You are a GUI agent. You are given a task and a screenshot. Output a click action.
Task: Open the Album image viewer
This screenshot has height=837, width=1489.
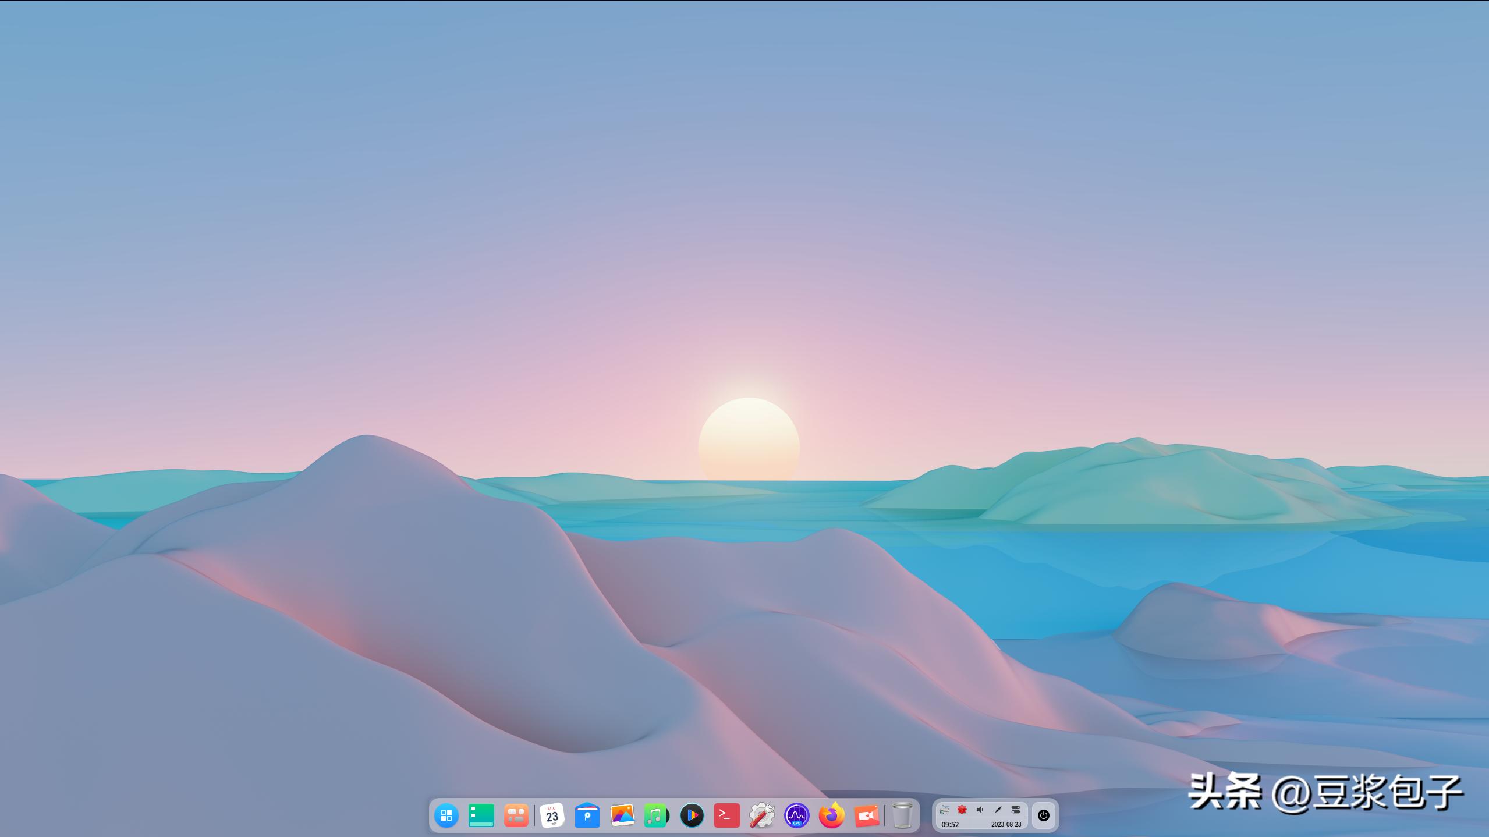coord(622,815)
